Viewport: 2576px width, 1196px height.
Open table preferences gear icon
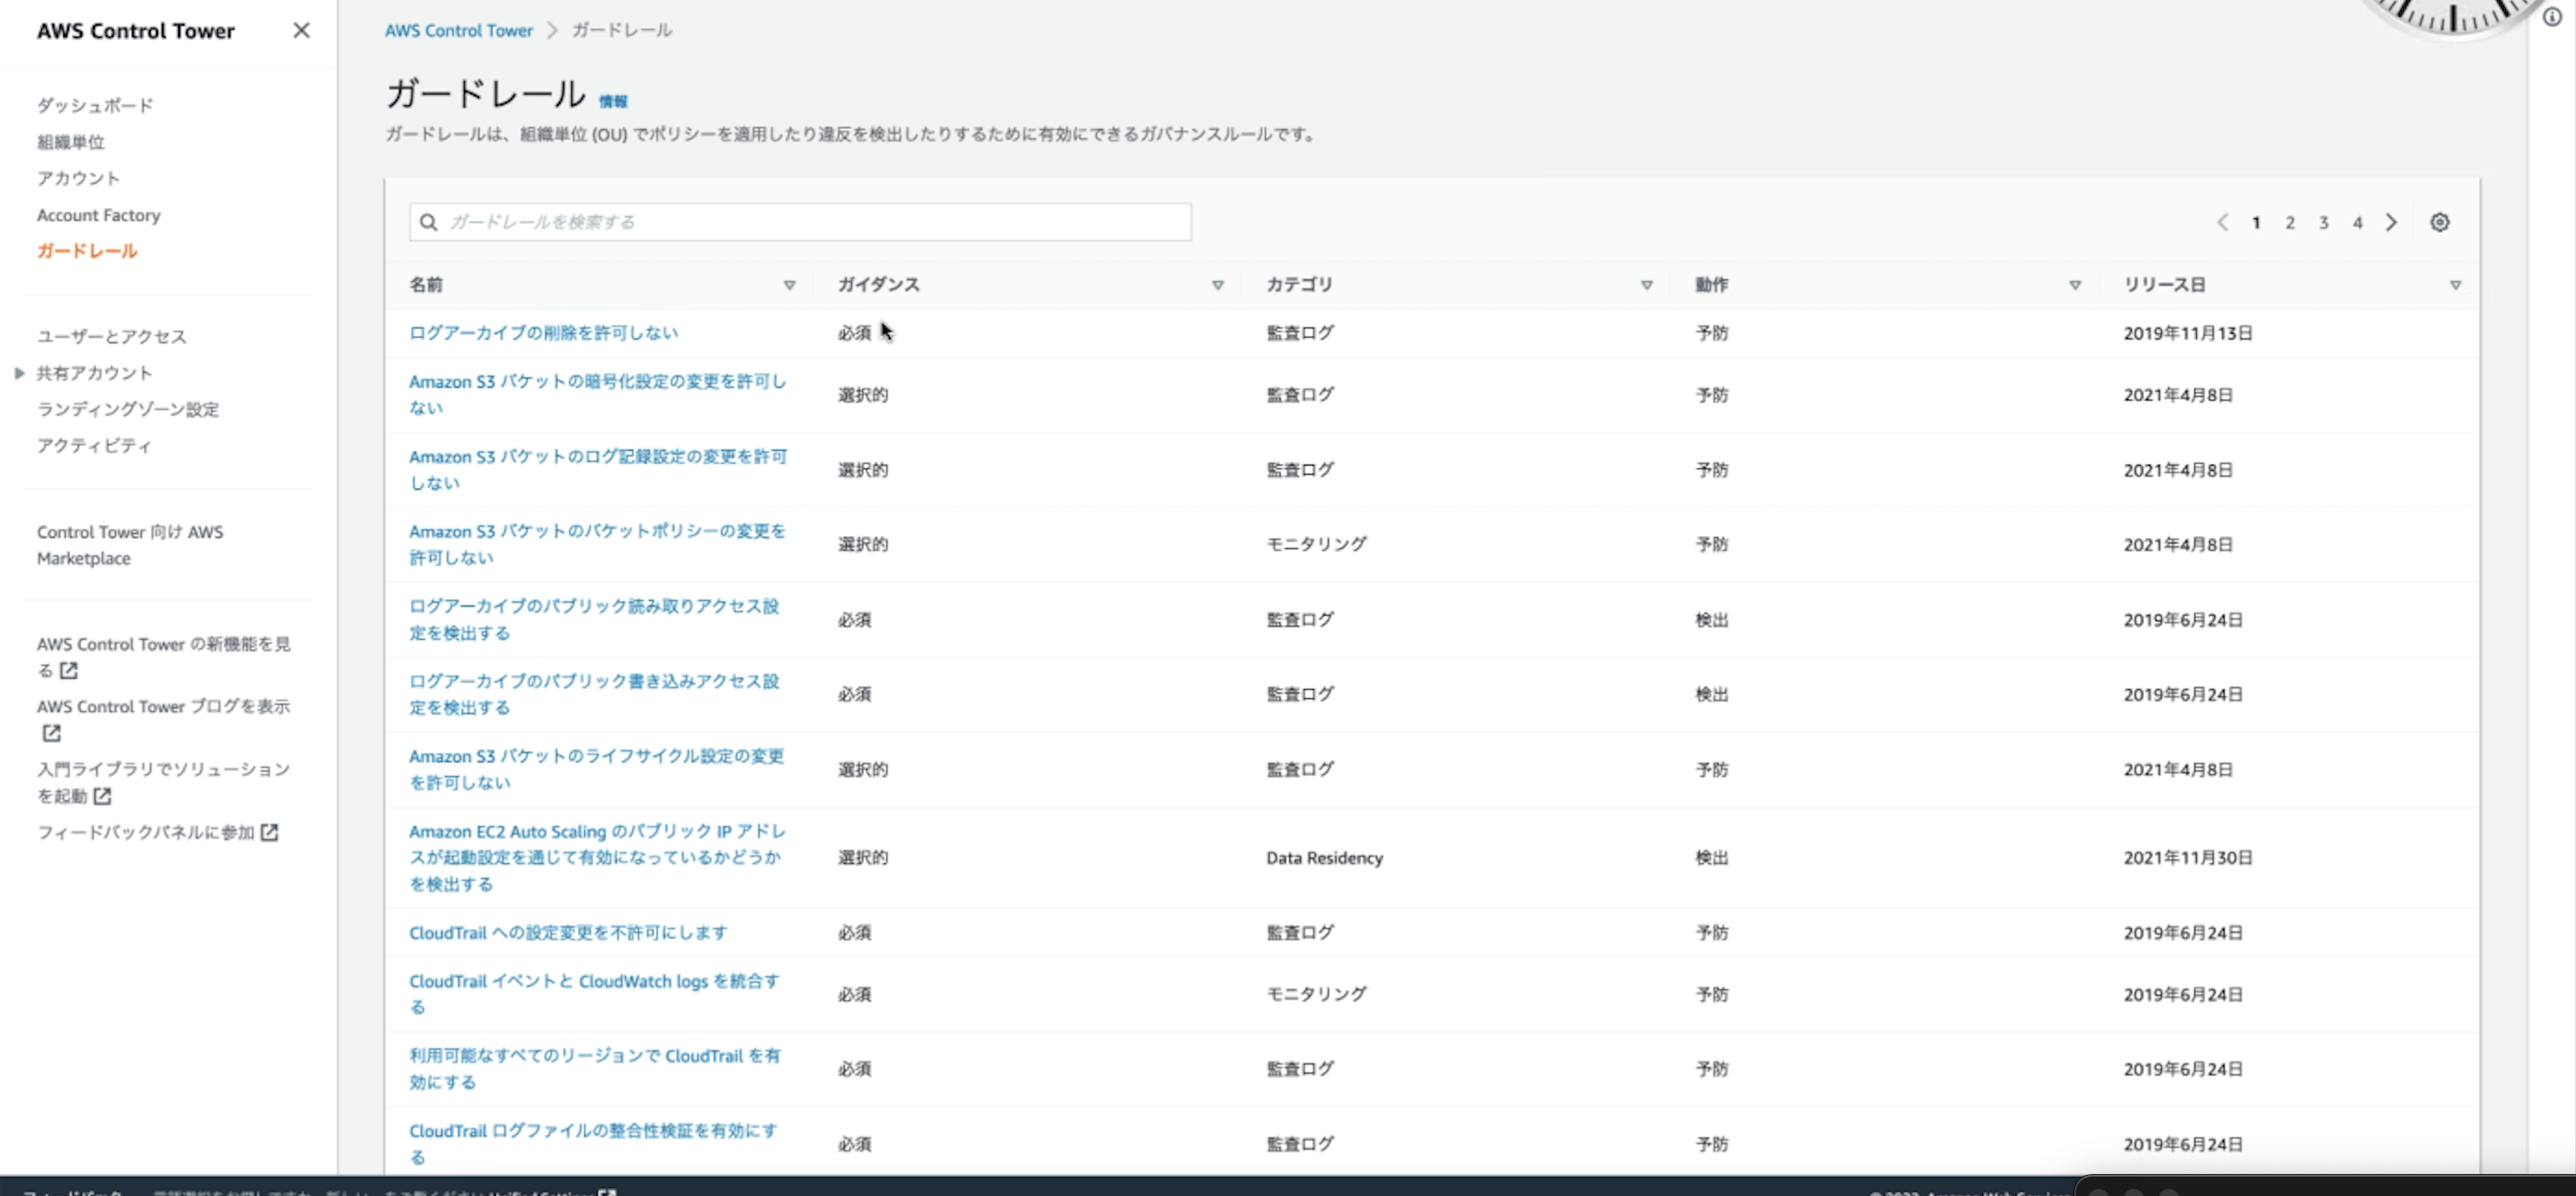2439,223
